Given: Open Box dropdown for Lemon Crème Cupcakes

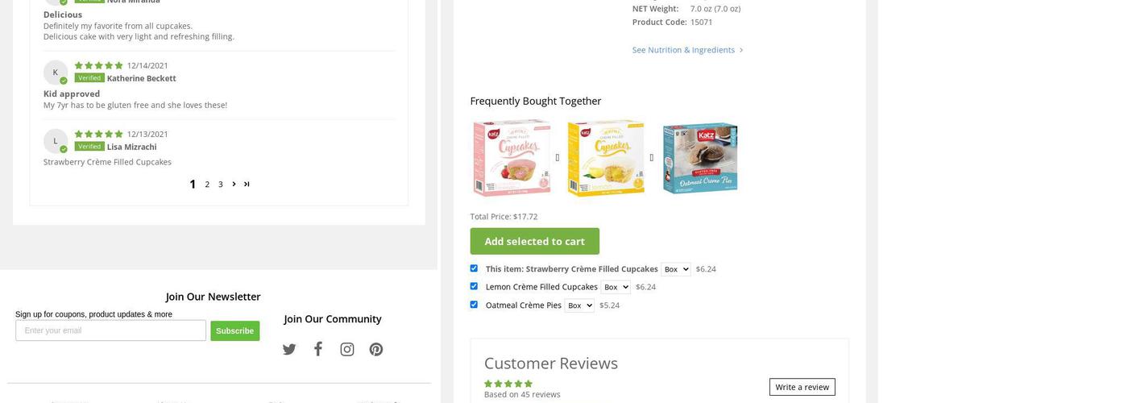Looking at the screenshot, I should [x=616, y=287].
